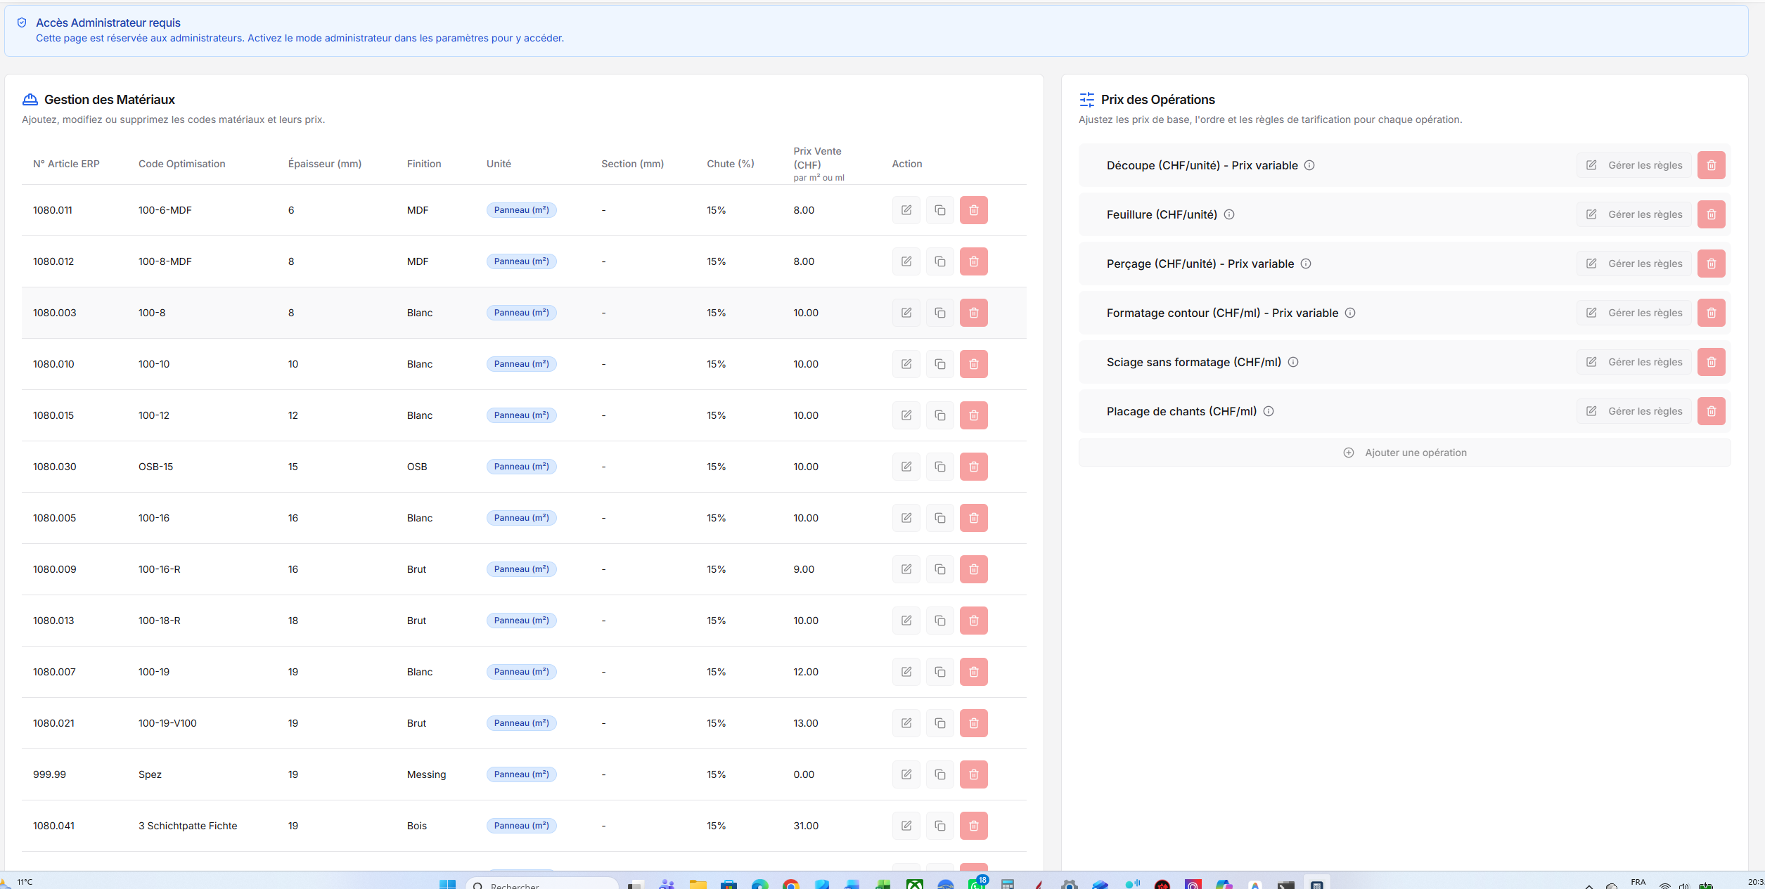Click Panneau (m²) badge for 100-6-MDF
1765x889 pixels.
[x=521, y=210]
